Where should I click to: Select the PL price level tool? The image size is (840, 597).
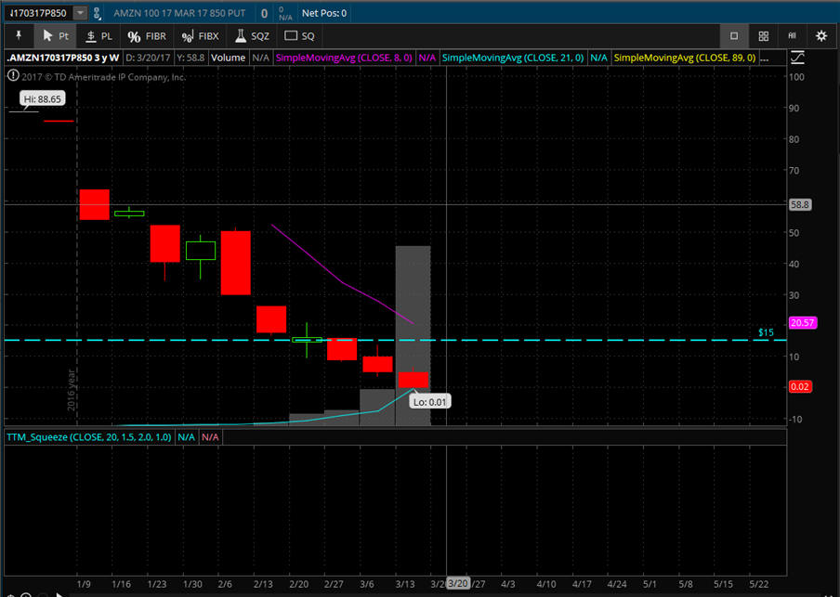click(98, 35)
